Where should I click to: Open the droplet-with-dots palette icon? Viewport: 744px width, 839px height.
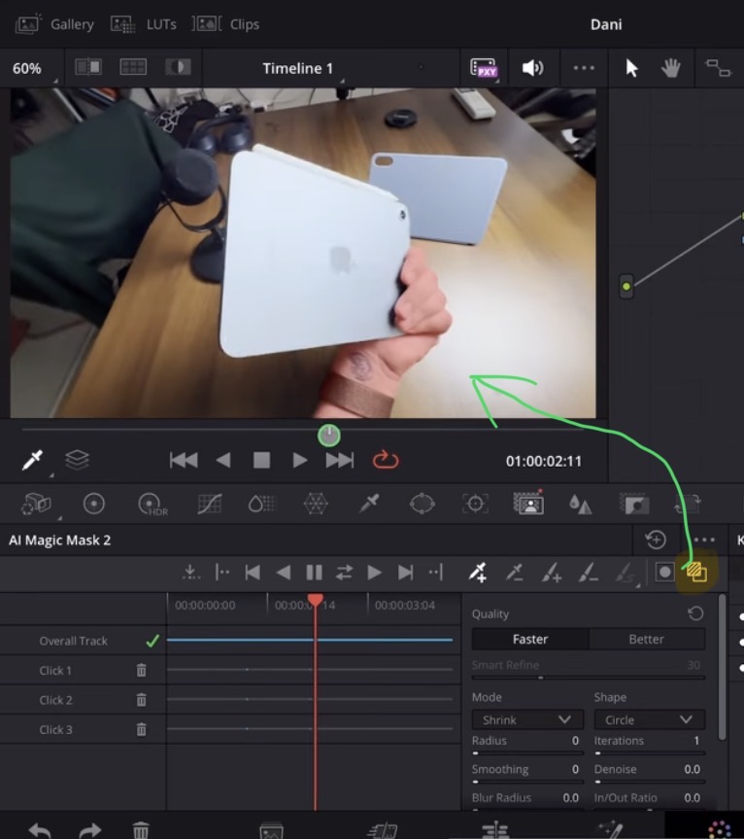(261, 504)
